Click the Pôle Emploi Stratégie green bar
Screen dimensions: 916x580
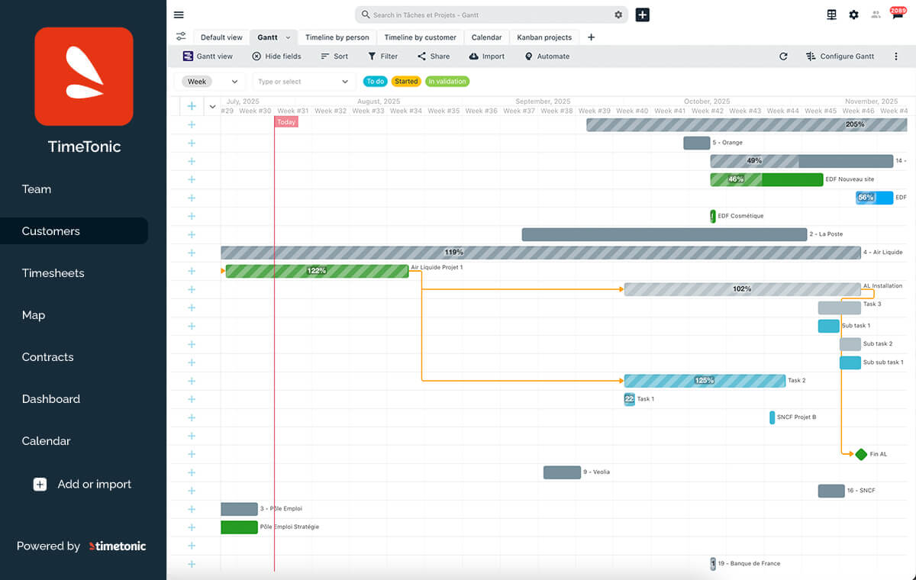[x=239, y=527]
